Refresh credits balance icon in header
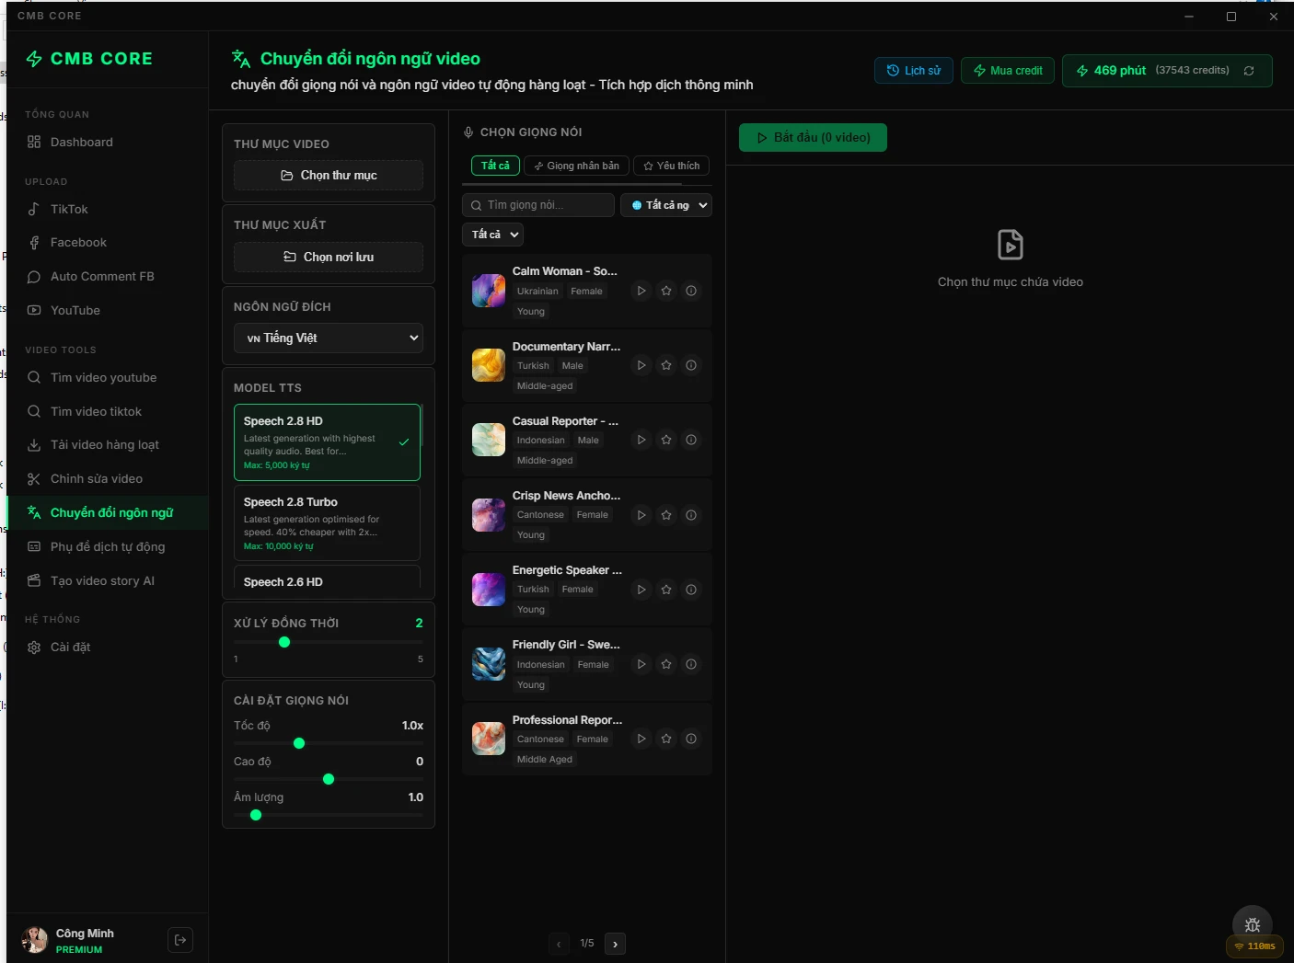This screenshot has height=963, width=1294. [1249, 71]
